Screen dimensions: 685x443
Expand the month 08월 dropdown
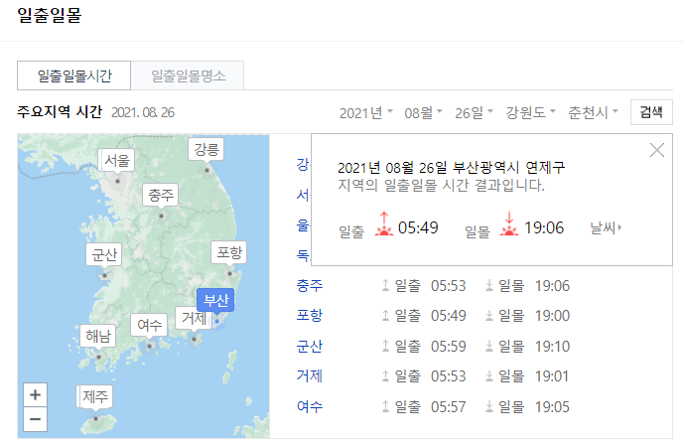pos(424,112)
